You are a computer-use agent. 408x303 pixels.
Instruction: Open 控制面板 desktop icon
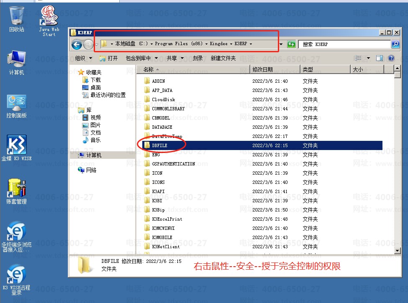(x=16, y=107)
